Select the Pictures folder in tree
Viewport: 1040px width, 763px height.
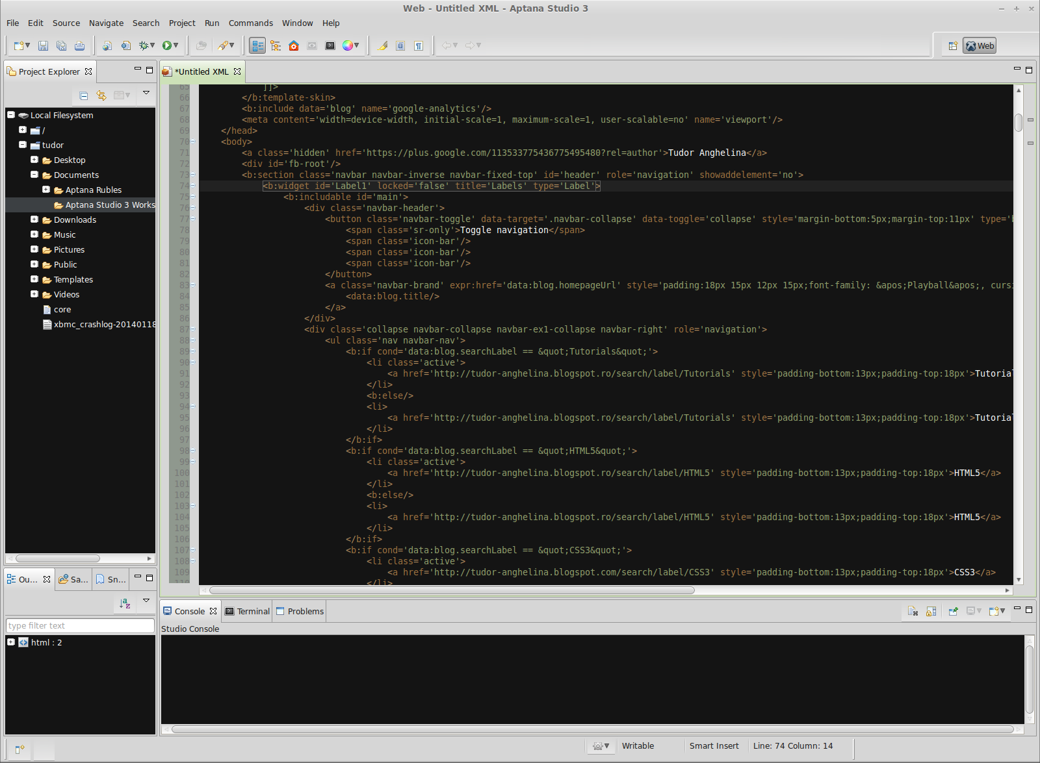(69, 249)
